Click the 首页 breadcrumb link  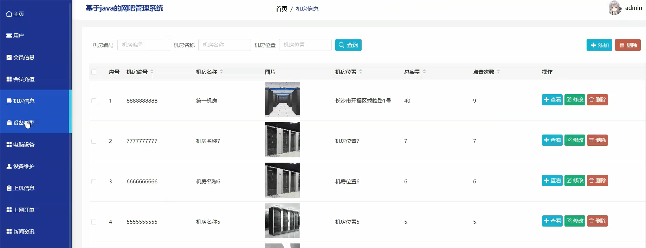pyautogui.click(x=282, y=9)
